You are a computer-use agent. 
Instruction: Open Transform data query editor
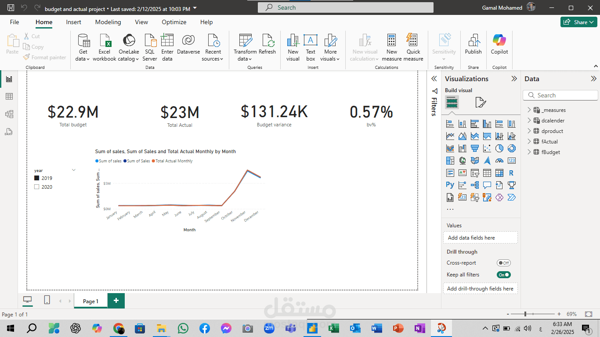(x=245, y=47)
